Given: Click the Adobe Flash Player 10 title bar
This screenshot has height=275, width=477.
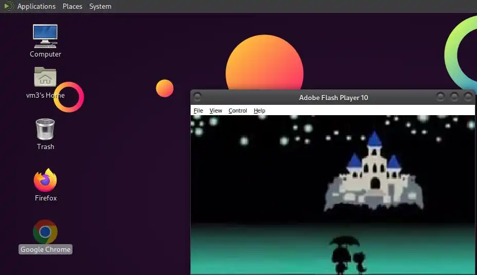Looking at the screenshot, I should coord(334,98).
